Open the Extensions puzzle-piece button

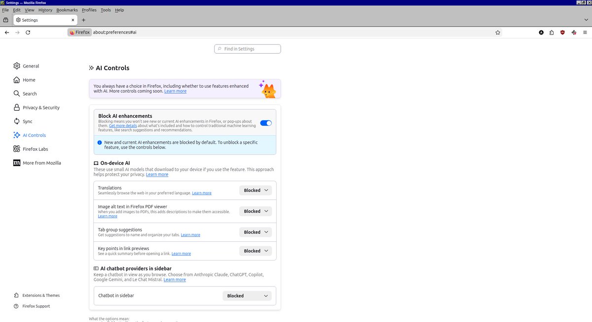552,32
